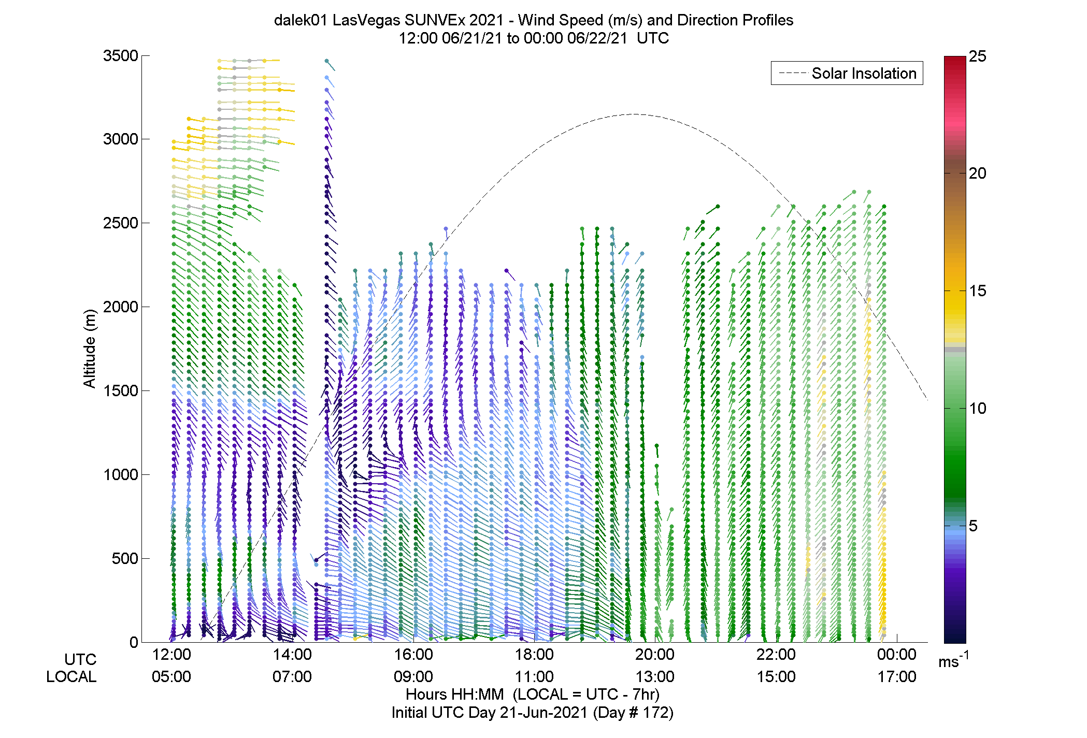Click the 1500 altitude tick label
1087x738 pixels.
tap(120, 390)
